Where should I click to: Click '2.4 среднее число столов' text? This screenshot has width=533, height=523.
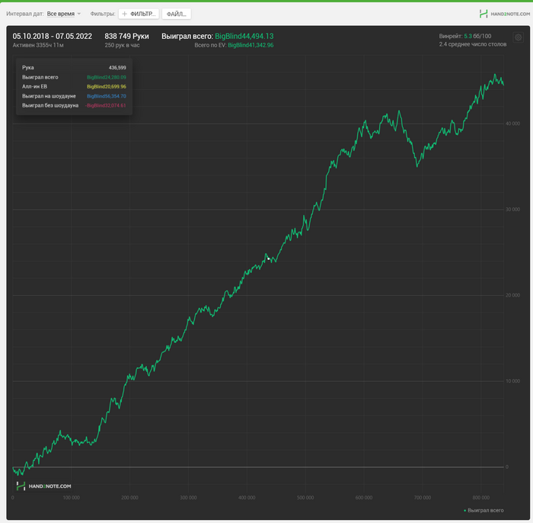(x=473, y=44)
